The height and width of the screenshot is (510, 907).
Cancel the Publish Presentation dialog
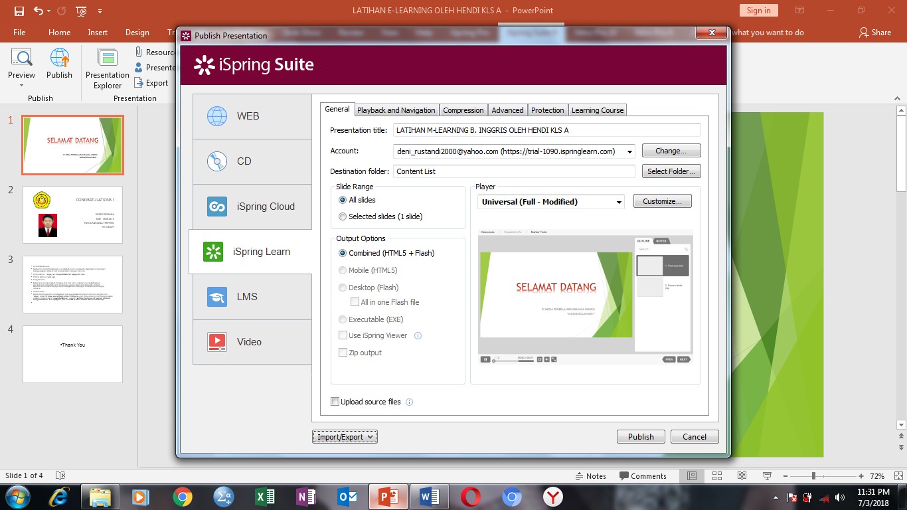[x=695, y=437]
